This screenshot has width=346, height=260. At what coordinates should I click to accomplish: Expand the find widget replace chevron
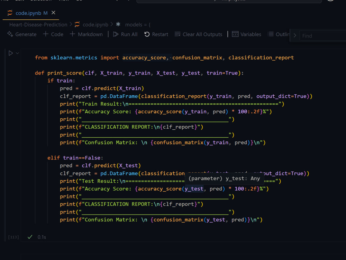295,35
